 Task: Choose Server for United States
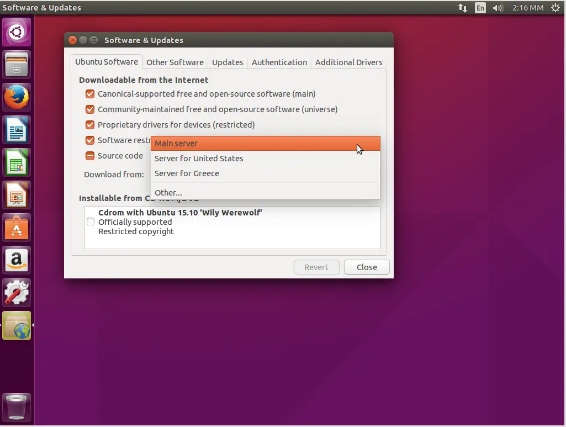(265, 159)
